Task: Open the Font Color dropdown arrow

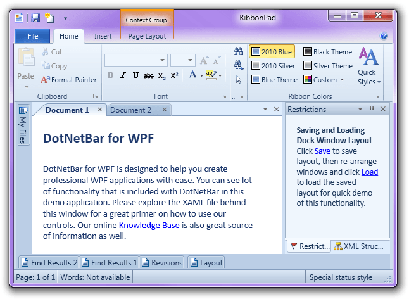Action: [201, 75]
